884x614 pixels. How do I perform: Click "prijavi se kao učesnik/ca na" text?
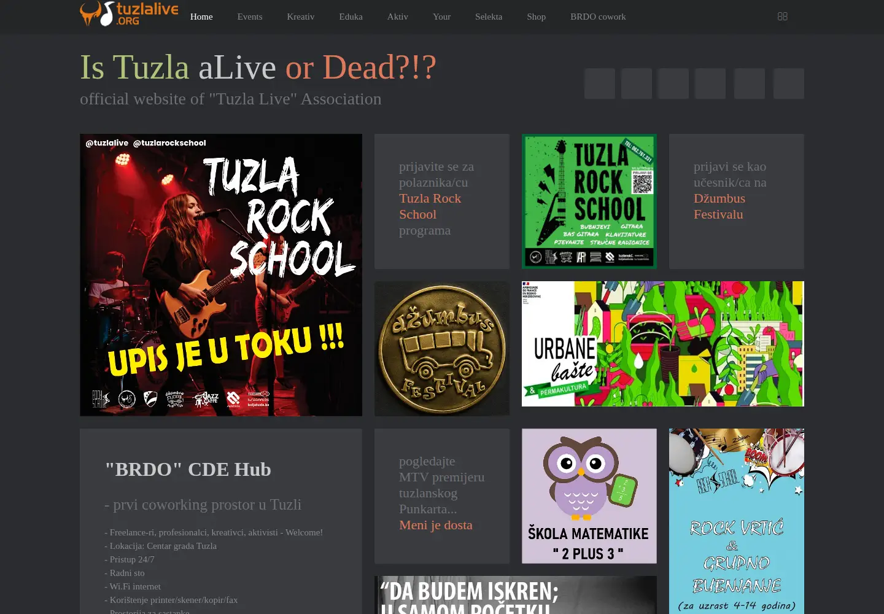(730, 174)
